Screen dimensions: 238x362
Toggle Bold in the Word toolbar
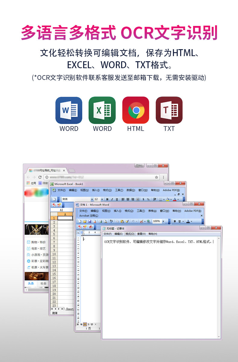pos(175,221)
